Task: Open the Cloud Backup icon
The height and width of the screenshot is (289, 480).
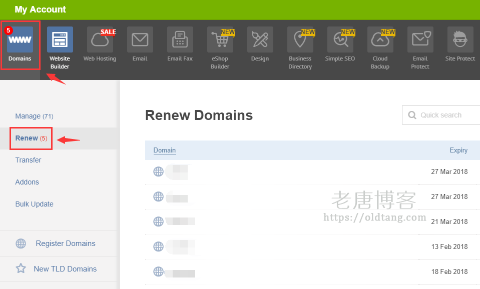Action: coord(380,40)
